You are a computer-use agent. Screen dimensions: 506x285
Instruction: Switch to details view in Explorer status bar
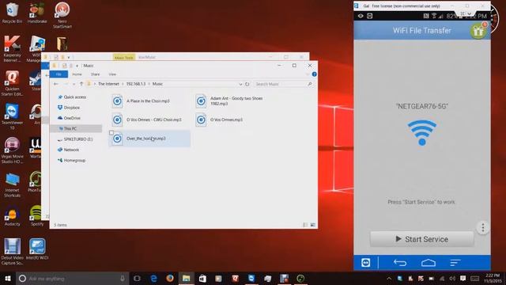(x=305, y=225)
